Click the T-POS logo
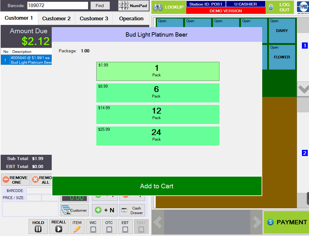The height and width of the screenshot is (236, 309). pos(303,7)
